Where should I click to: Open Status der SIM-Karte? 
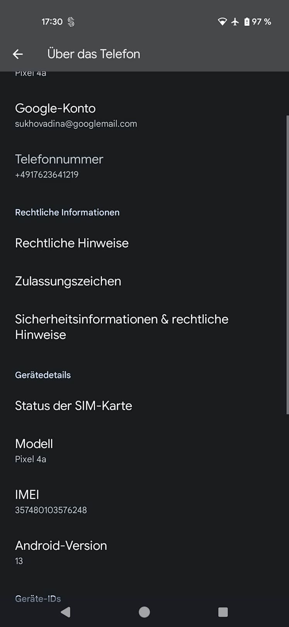(73, 406)
